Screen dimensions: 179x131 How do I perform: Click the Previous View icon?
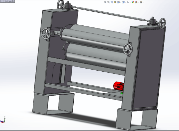tap(112, 2)
